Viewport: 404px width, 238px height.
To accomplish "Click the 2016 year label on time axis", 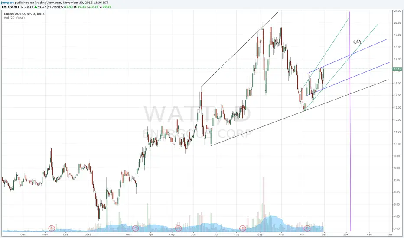I will click(x=88, y=235).
